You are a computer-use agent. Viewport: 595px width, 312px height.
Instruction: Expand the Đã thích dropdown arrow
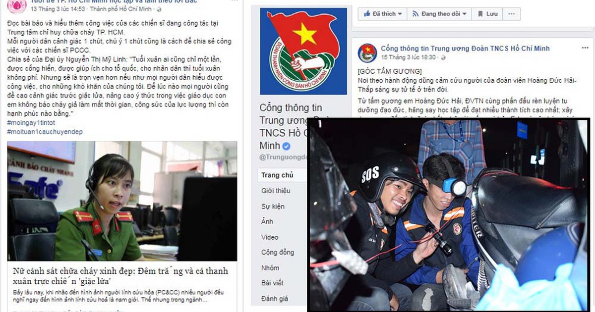click(400, 14)
